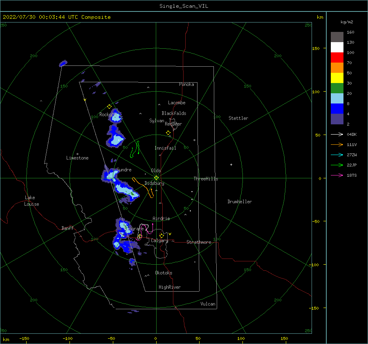Select the green 20-30 legend swatch
This screenshot has width=368, height=344.
pyautogui.click(x=337, y=88)
